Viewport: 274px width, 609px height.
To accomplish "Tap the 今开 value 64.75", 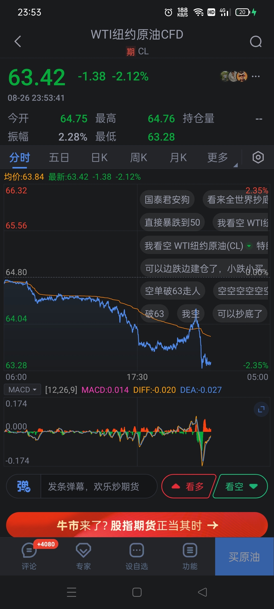I will coord(74,119).
